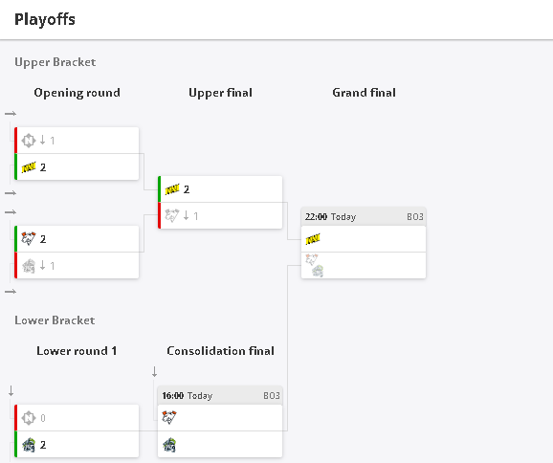
Task: Click the Upper final column heading
Action: tap(220, 93)
